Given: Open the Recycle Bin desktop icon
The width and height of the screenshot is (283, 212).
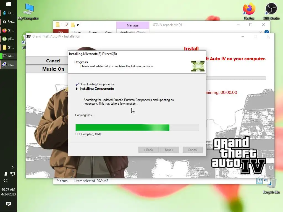Looking at the screenshot, I should tap(271, 187).
